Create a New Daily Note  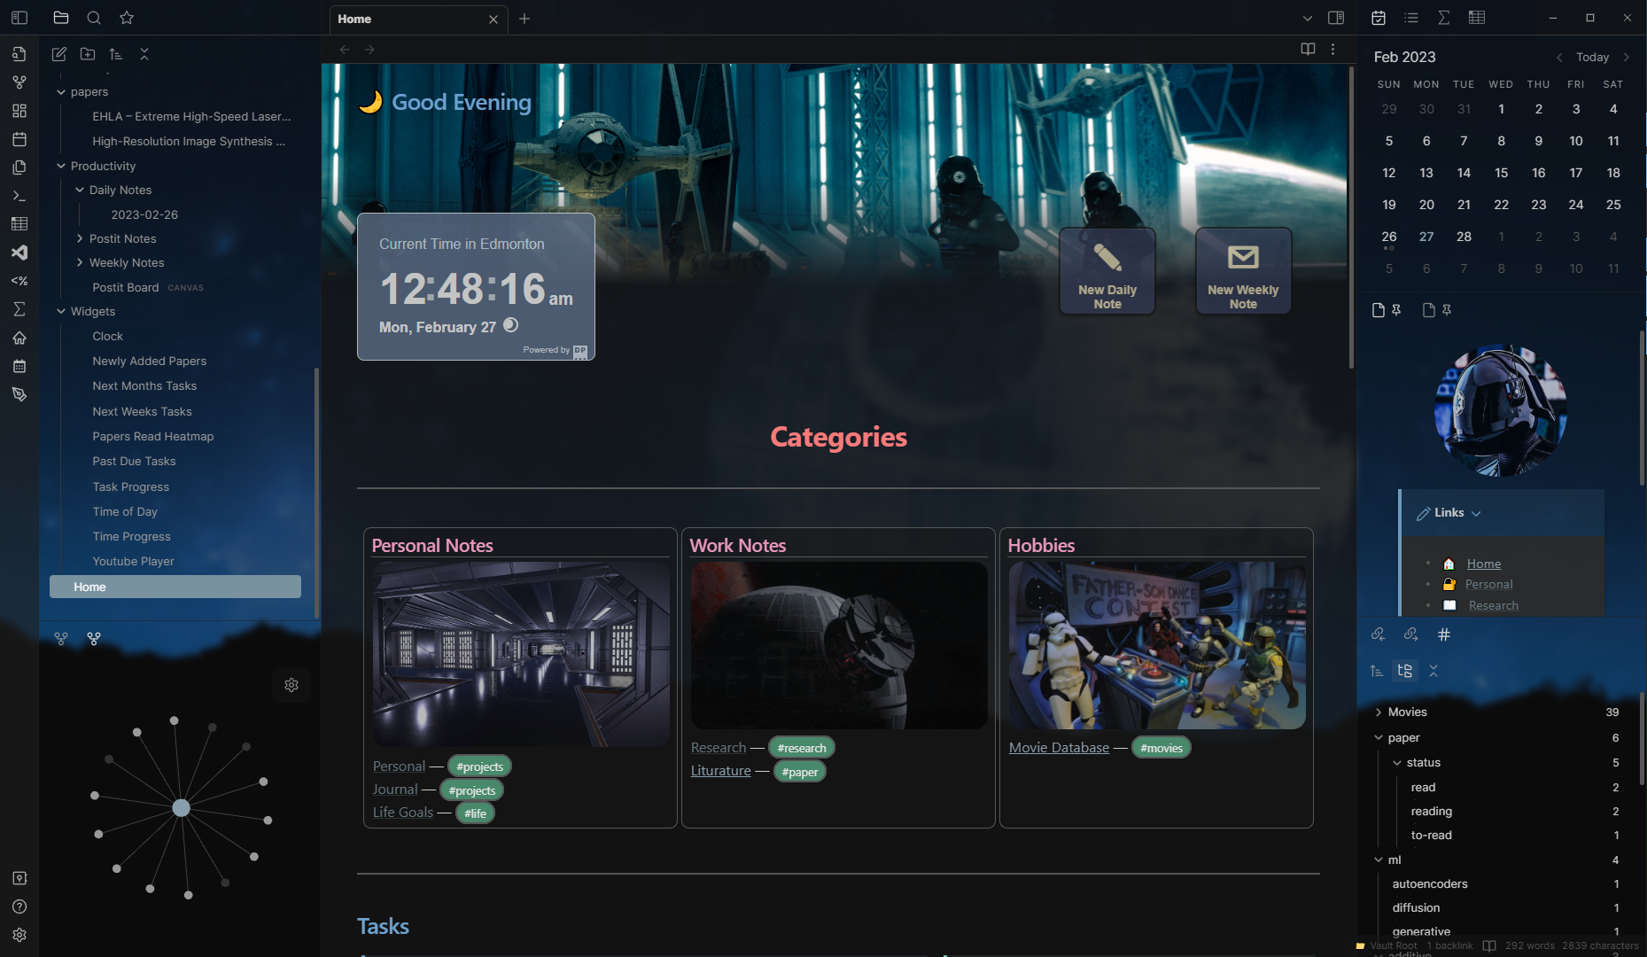1107,271
